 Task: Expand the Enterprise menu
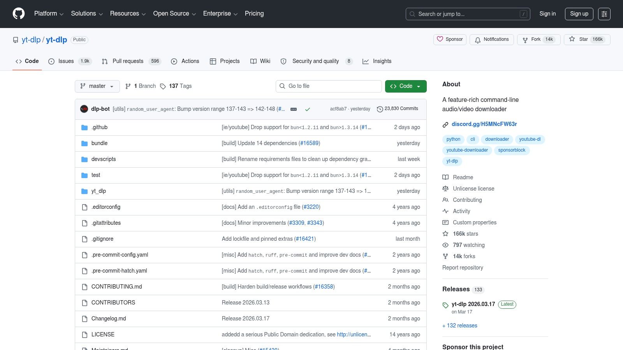click(220, 14)
